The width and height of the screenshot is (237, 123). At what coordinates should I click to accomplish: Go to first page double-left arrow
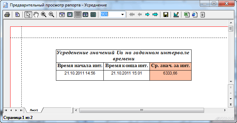click(x=132, y=15)
